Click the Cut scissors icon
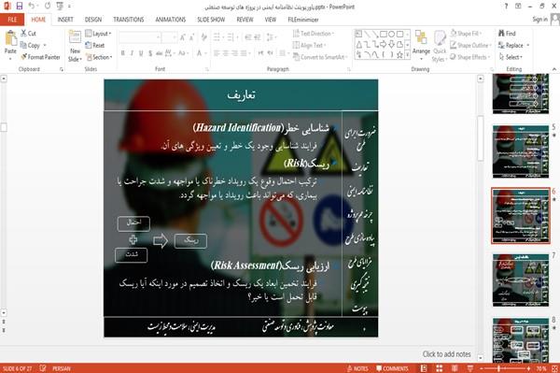 (x=23, y=34)
